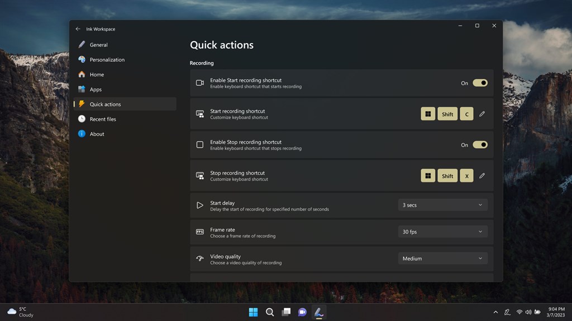This screenshot has width=572, height=321.
Task: Click the Windows key in Start recording shortcut
Action: 428,114
